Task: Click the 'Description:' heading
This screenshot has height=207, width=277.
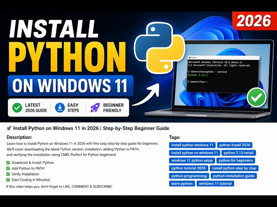Action: click(x=19, y=137)
